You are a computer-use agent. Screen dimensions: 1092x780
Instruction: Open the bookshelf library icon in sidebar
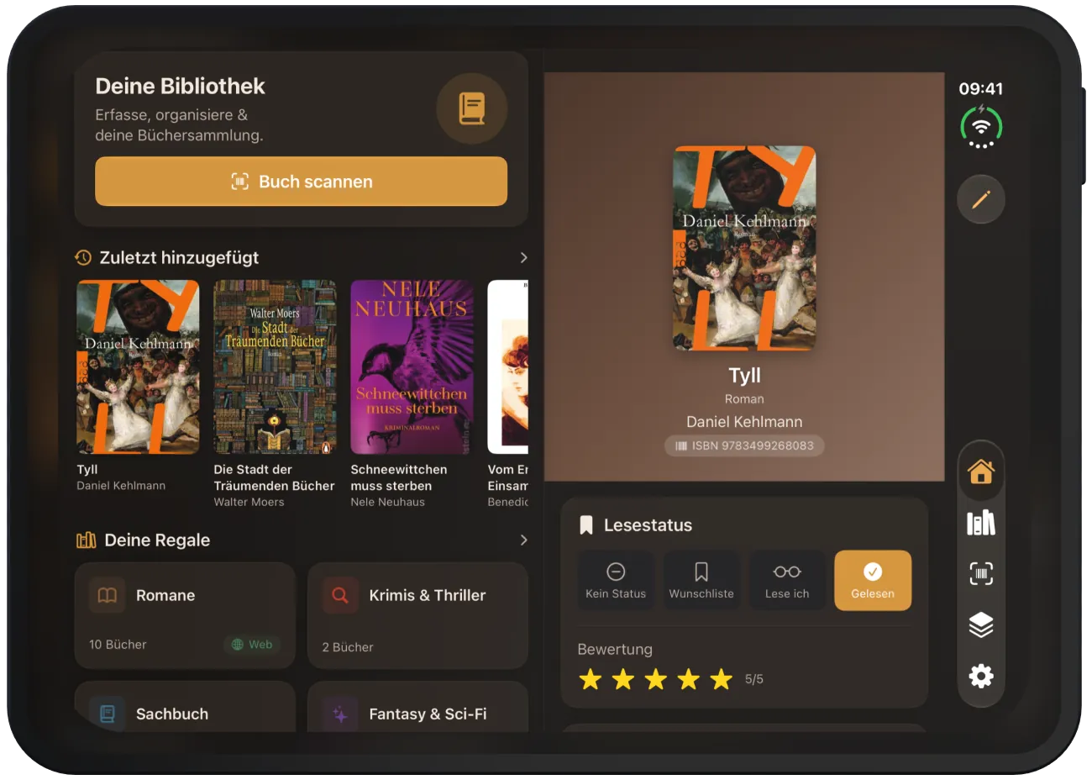tap(981, 523)
